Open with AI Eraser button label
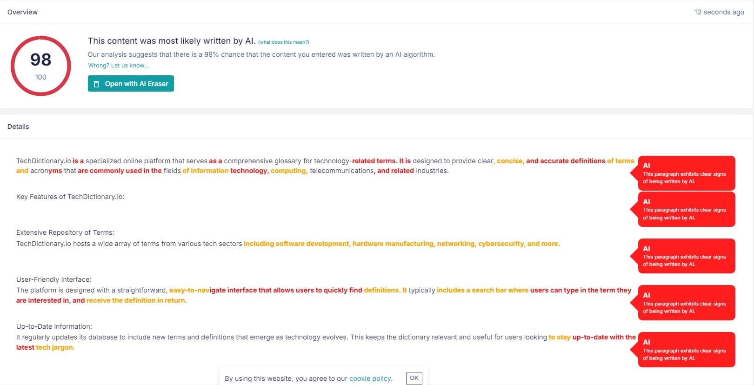Screen dimensions: 754x385 point(136,84)
